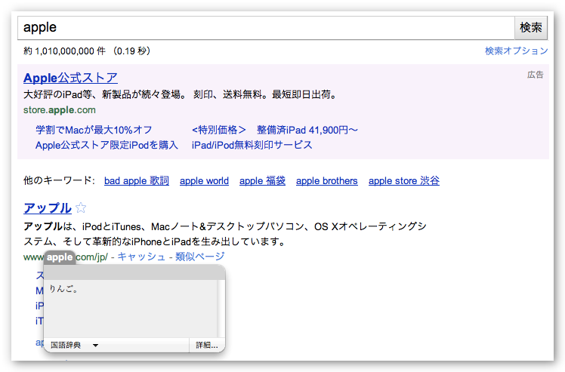Click result count 約 1,010,000,000 件

point(64,51)
